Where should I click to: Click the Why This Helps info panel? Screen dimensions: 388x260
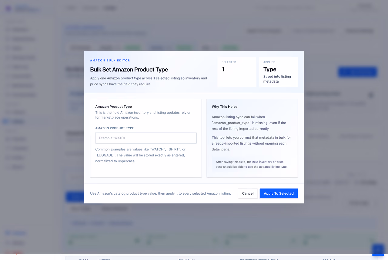tap(252, 138)
